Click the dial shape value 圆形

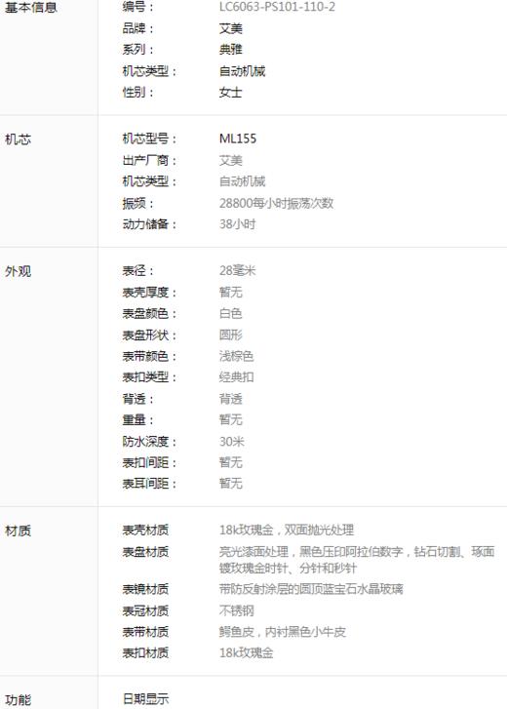pyautogui.click(x=230, y=335)
